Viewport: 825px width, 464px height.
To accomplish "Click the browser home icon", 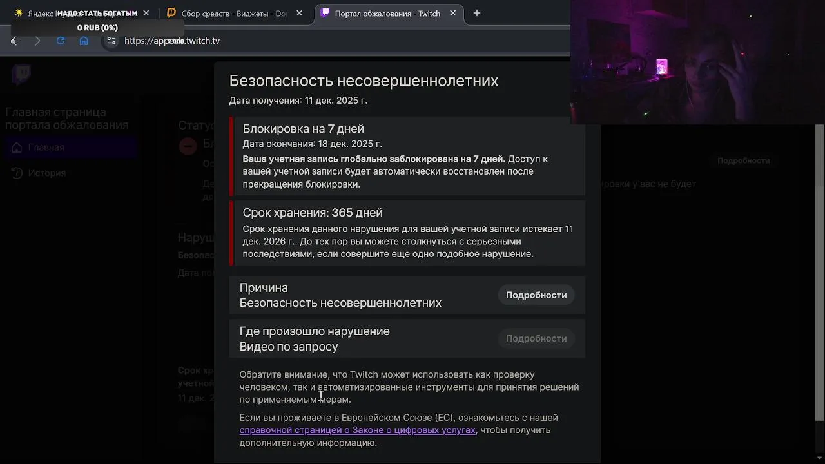I will [84, 41].
